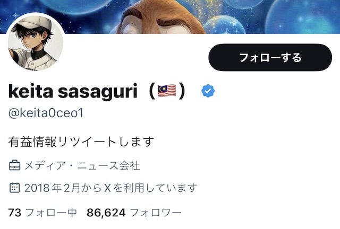Click the 2018年2月からXを利用しています join date text
The height and width of the screenshot is (229, 340).
click(111, 188)
